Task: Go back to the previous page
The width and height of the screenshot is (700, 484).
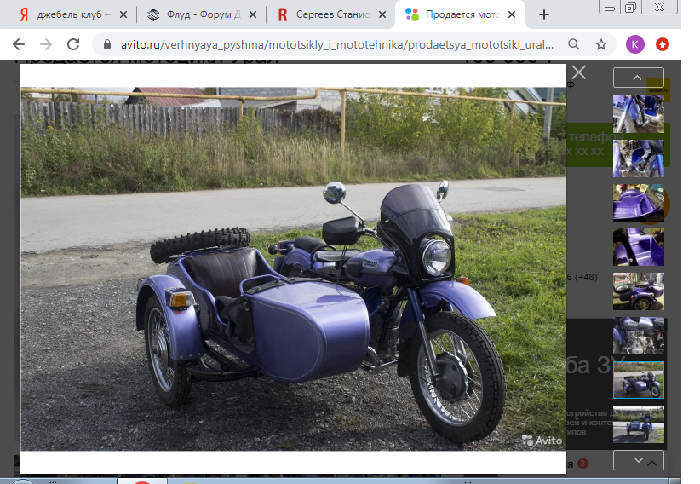Action: tap(19, 44)
